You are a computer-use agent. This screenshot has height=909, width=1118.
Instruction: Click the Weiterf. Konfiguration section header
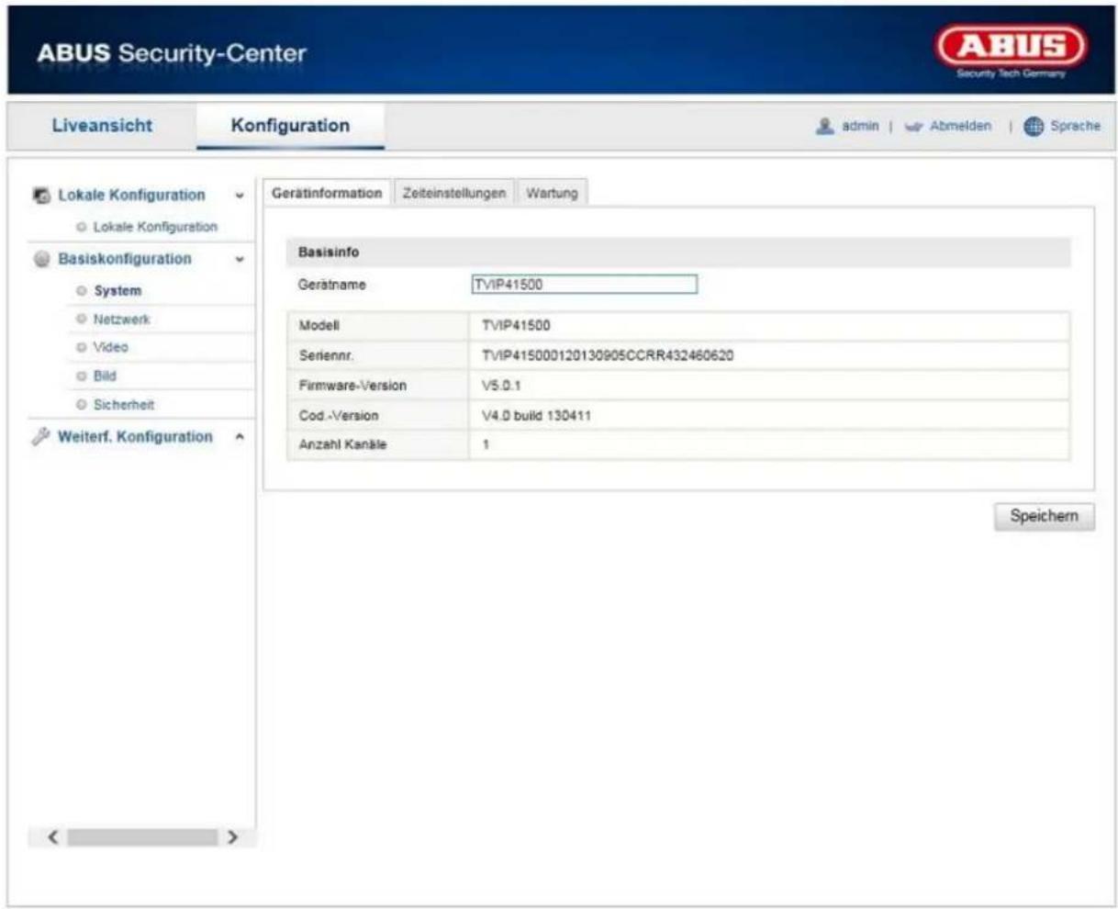coord(135,437)
